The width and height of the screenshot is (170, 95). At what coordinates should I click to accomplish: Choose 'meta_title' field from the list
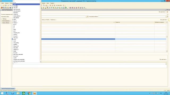pyautogui.click(x=15, y=8)
